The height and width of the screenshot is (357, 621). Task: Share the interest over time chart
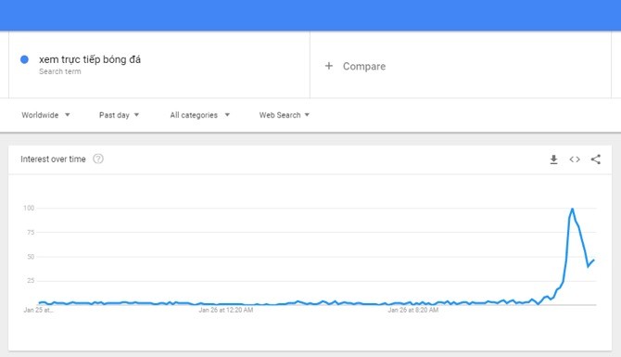(596, 159)
